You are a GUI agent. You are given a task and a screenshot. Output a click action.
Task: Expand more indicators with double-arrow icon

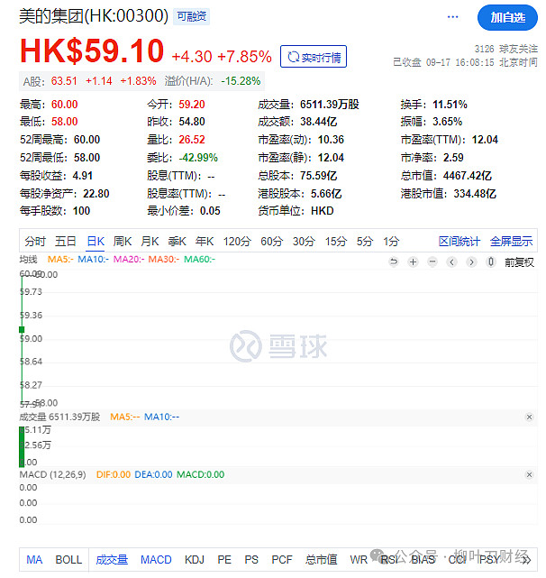527,560
